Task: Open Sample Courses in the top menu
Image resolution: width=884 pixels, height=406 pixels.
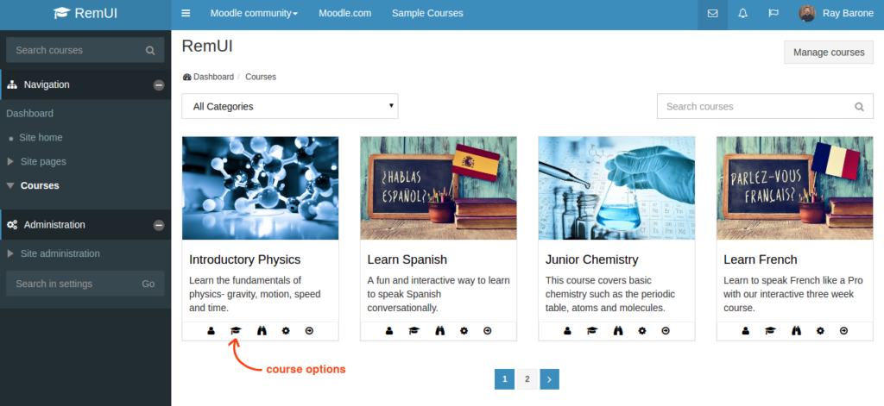Action: pos(427,14)
